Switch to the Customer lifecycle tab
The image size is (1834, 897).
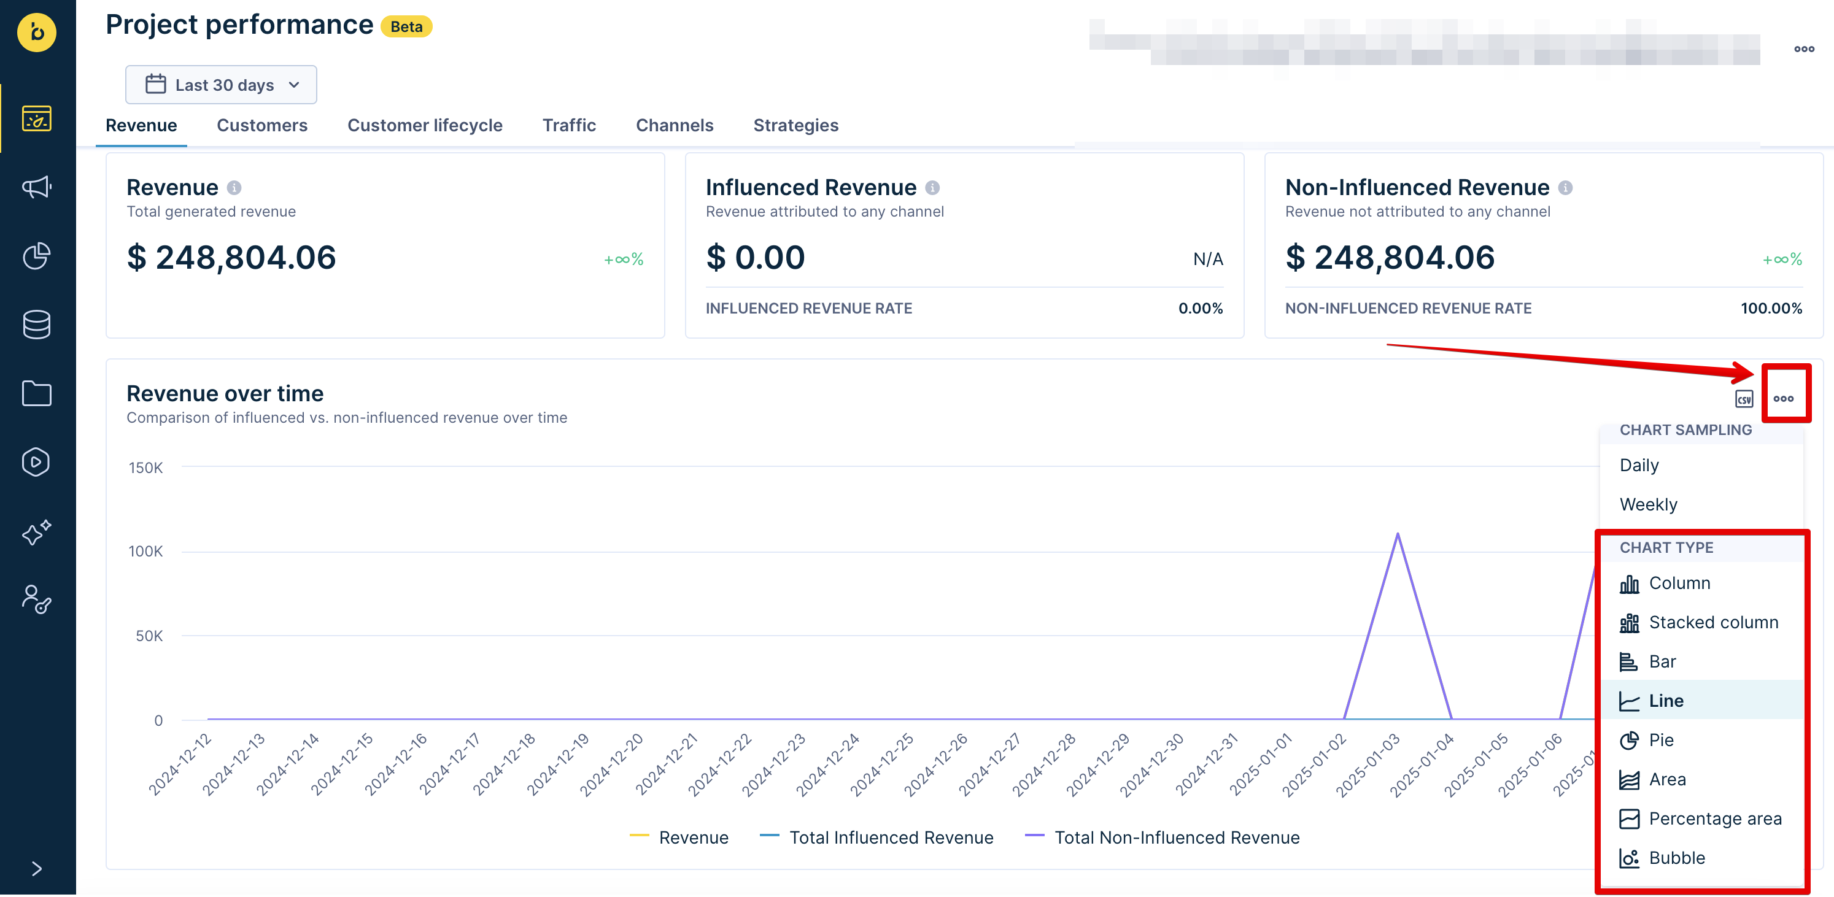click(x=425, y=125)
